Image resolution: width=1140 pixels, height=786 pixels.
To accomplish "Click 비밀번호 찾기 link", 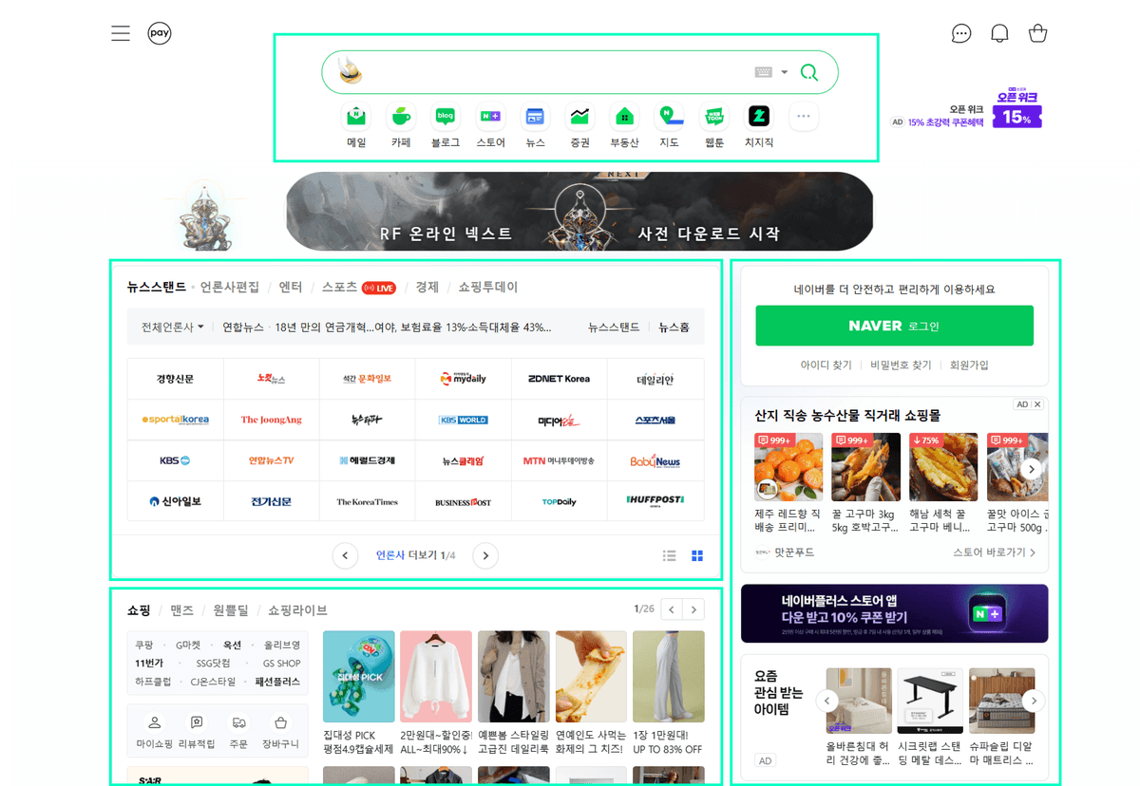I will [901, 365].
